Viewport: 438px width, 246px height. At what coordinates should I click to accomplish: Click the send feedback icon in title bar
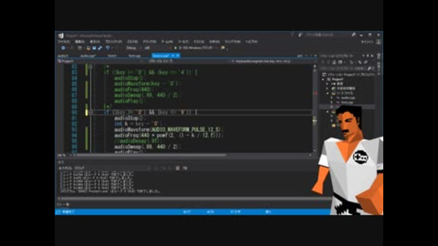301,35
